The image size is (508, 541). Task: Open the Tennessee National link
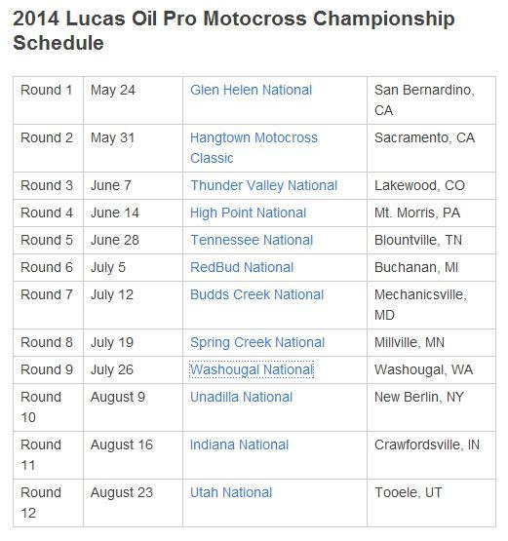(x=252, y=240)
